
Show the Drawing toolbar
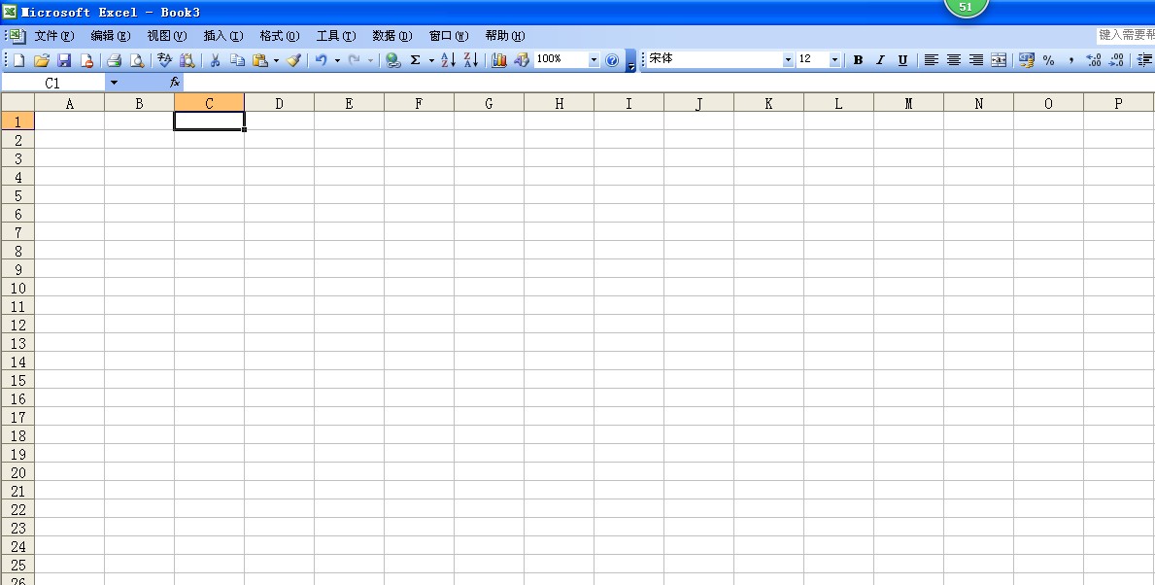tap(522, 60)
